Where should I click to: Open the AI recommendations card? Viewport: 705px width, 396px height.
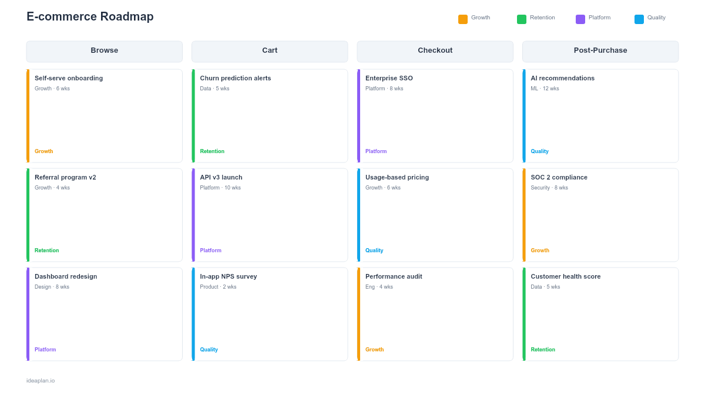click(x=600, y=115)
